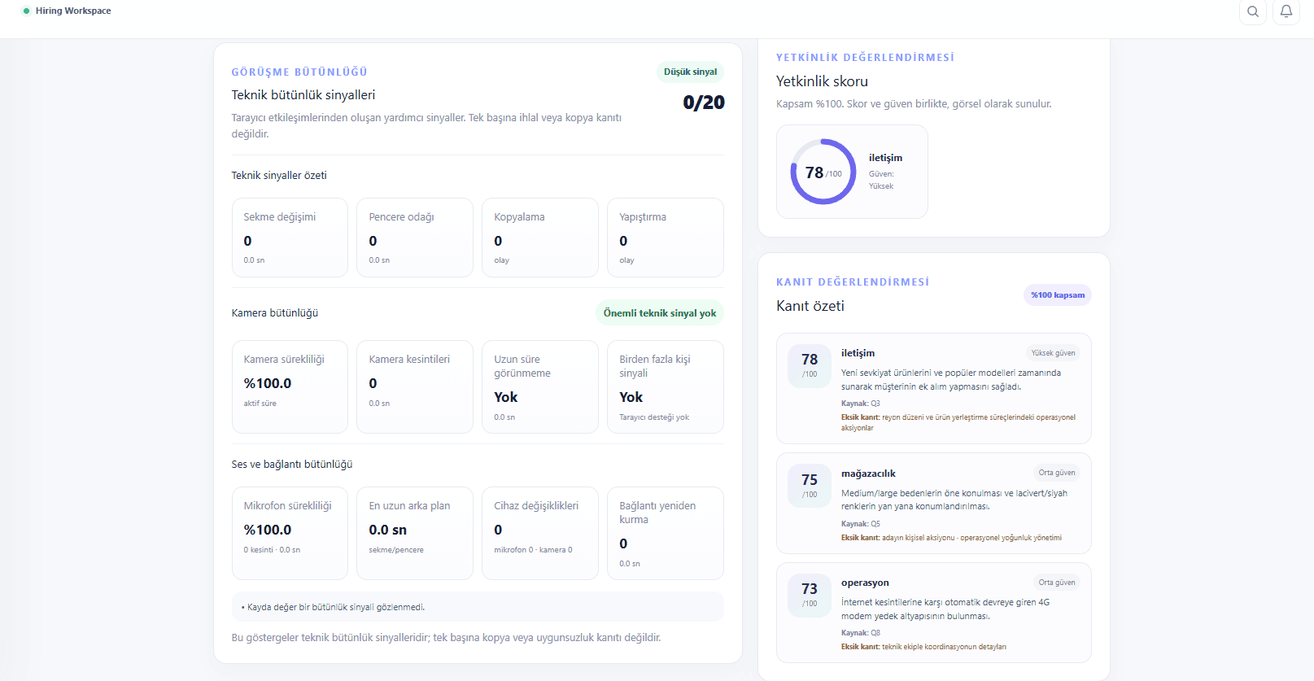The height and width of the screenshot is (681, 1314).
Task: Select the 'Kamera sürekliliği' label
Action: point(284,360)
